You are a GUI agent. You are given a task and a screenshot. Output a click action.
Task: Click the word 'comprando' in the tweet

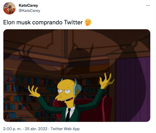[x=47, y=23]
